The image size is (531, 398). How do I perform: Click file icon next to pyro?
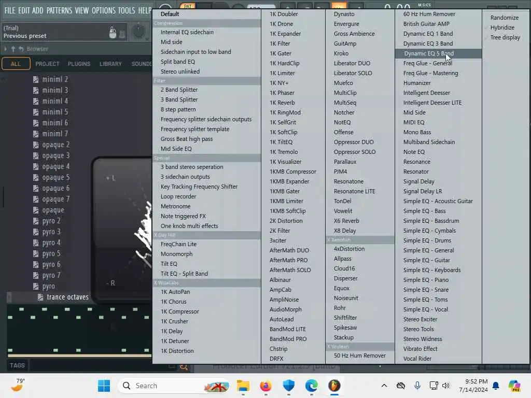point(36,286)
